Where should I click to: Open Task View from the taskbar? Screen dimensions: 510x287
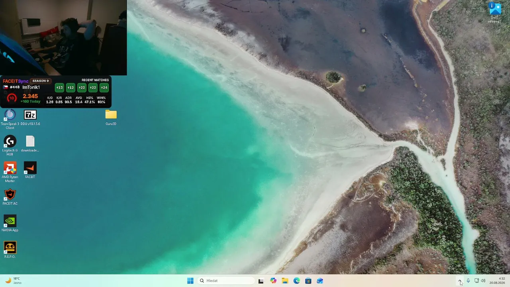tap(261, 281)
